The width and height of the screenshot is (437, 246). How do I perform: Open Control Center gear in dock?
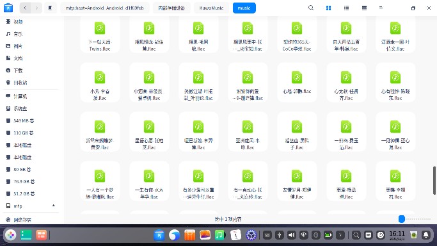(251, 235)
